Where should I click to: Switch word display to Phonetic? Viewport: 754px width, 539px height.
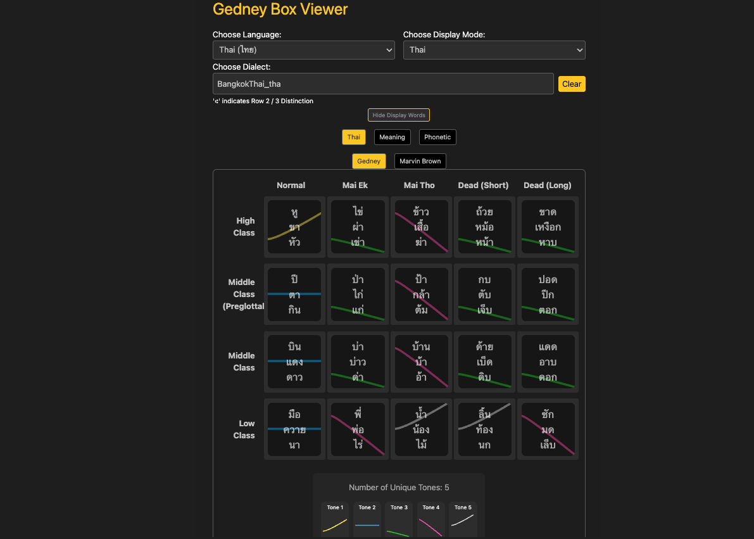coord(437,137)
